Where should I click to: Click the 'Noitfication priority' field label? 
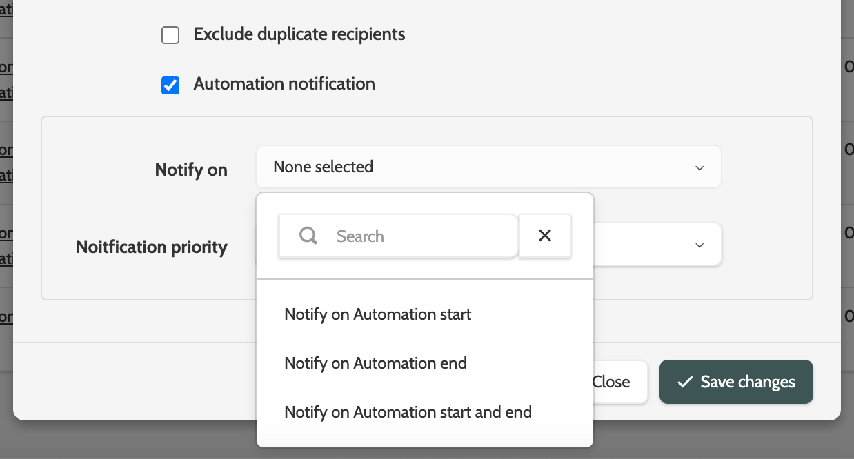pyautogui.click(x=152, y=247)
